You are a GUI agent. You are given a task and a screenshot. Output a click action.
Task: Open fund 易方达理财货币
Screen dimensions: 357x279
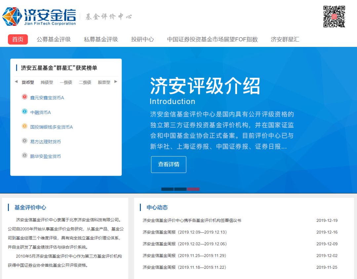point(46,142)
